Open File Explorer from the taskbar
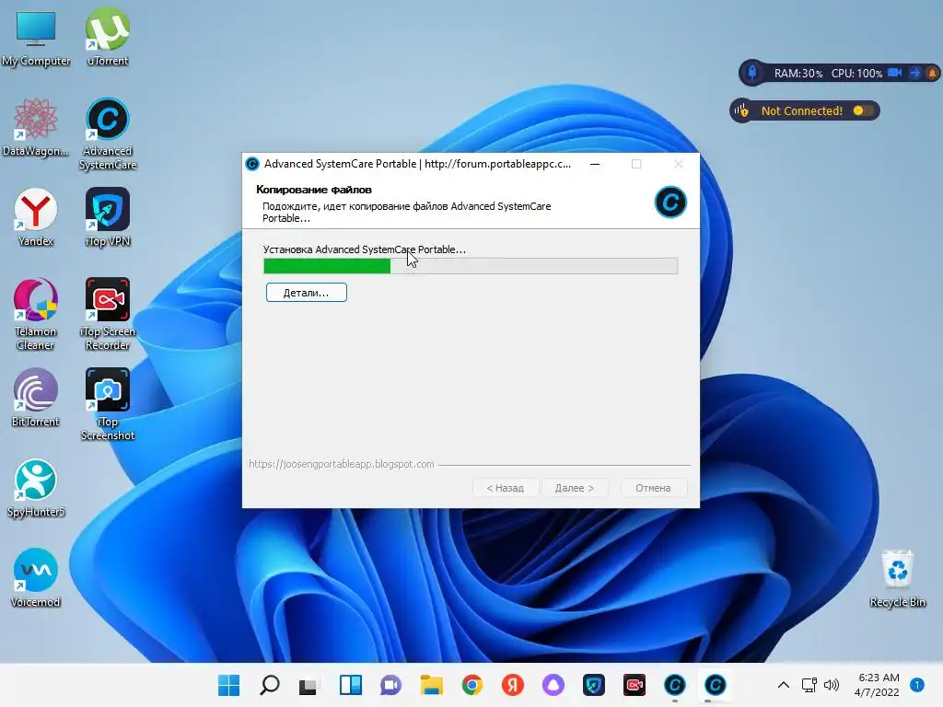This screenshot has height=707, width=943. pos(431,685)
